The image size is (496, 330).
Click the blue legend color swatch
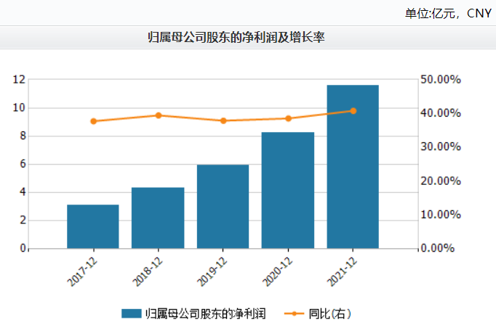131,313
